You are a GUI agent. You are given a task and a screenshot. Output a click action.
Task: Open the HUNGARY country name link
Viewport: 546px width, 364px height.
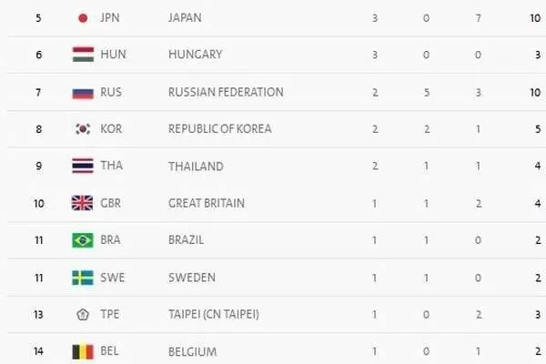click(x=196, y=55)
